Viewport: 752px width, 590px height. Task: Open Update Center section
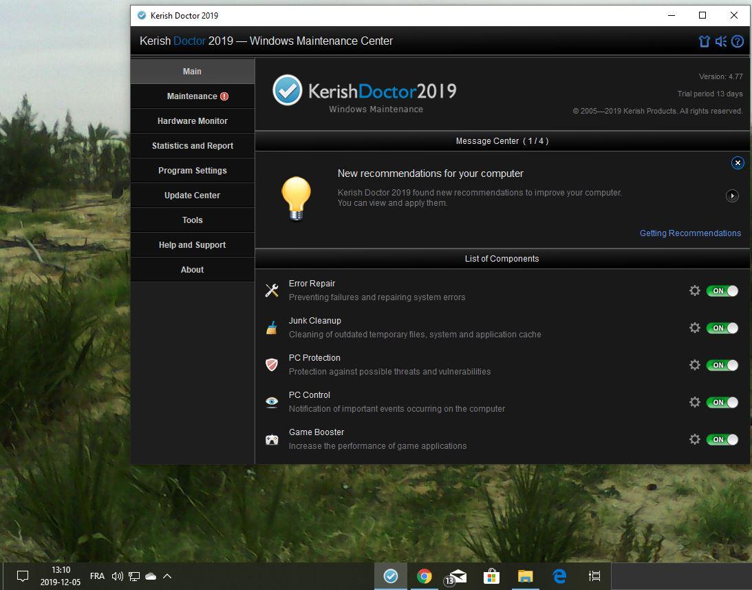coord(193,196)
